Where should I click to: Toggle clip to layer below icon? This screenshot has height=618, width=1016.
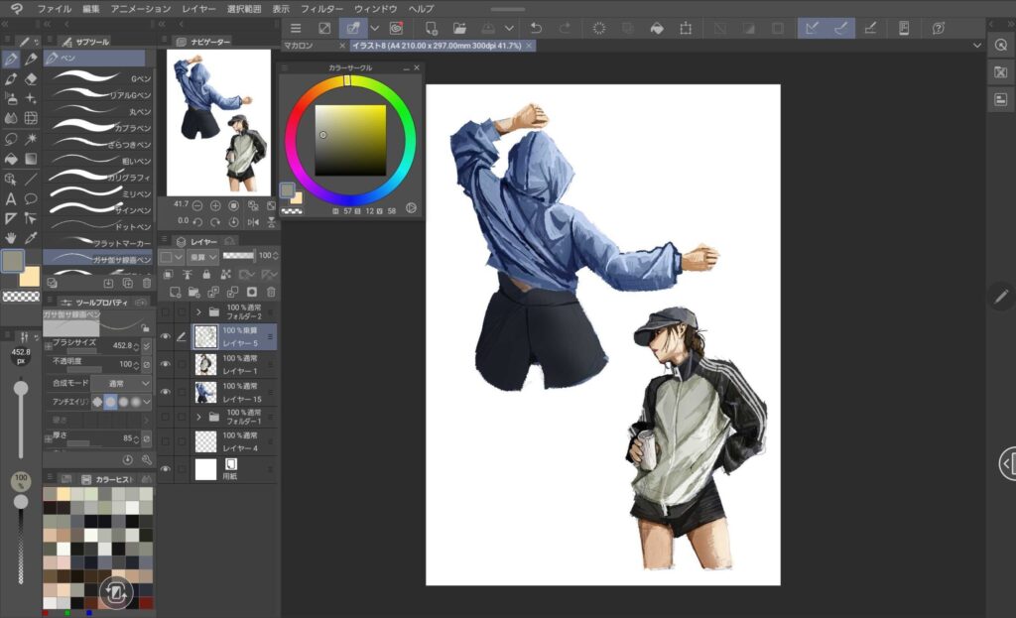click(169, 275)
